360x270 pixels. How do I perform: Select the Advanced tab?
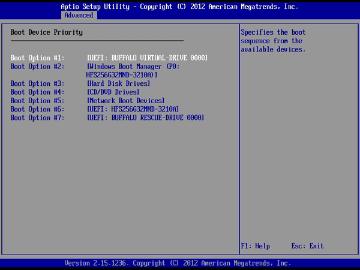click(79, 15)
